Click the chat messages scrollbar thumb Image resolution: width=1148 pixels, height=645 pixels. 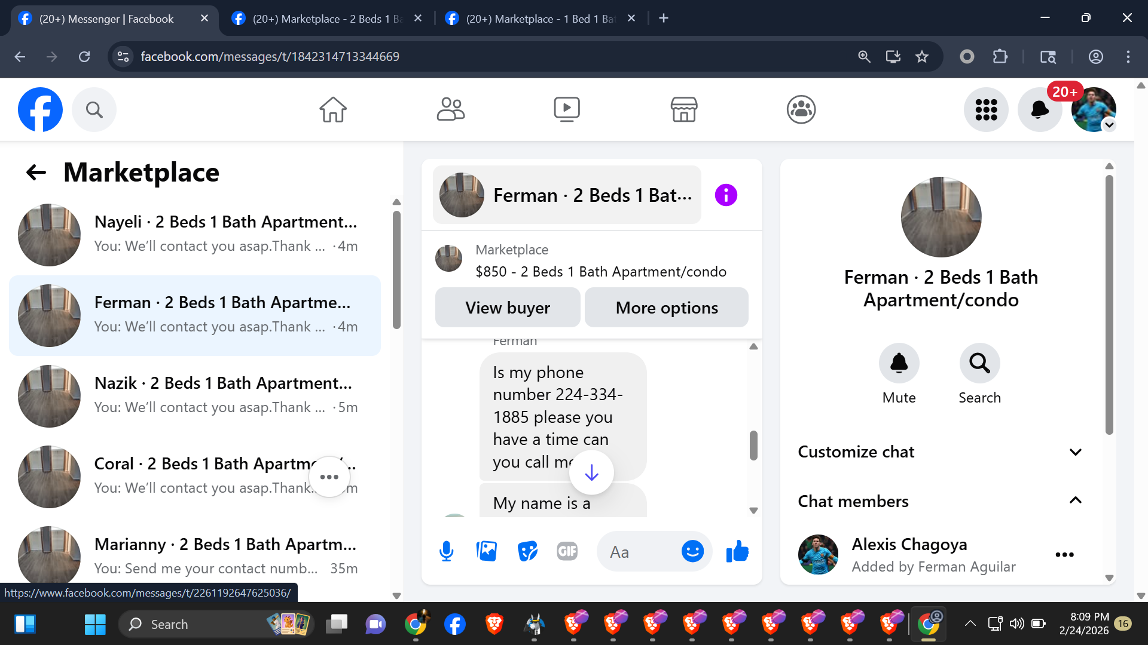tap(753, 446)
